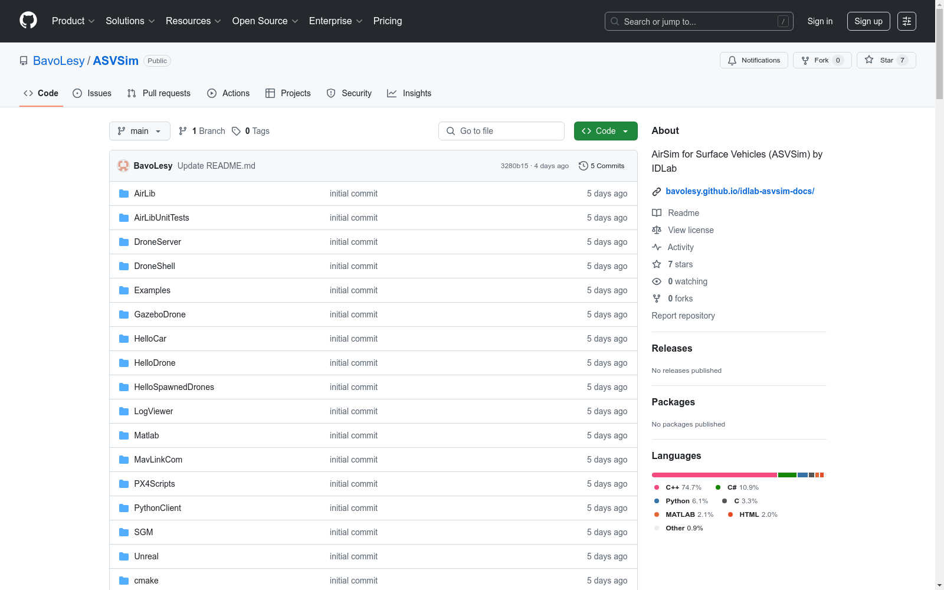Click the book icon beside Readme

pos(657,213)
